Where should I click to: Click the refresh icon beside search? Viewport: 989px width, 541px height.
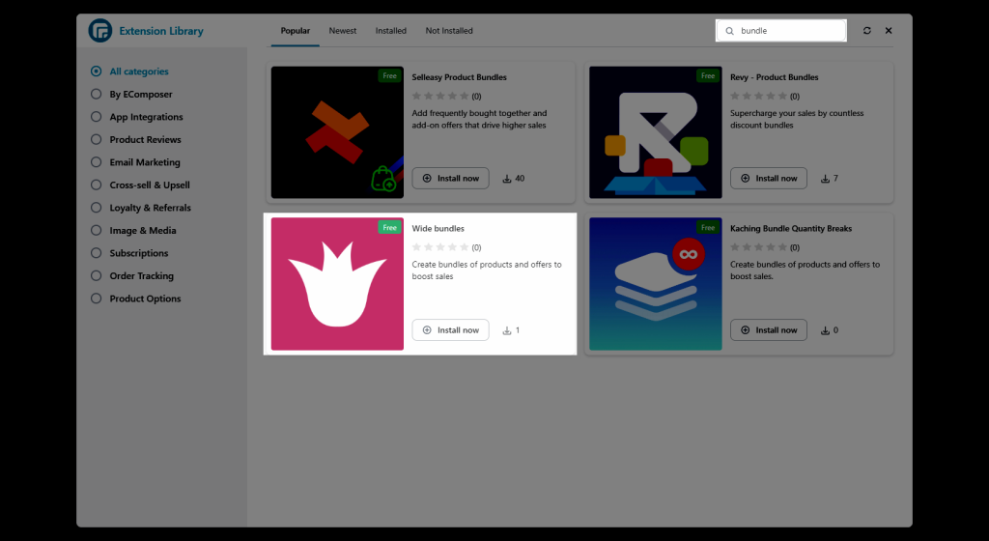click(x=867, y=30)
